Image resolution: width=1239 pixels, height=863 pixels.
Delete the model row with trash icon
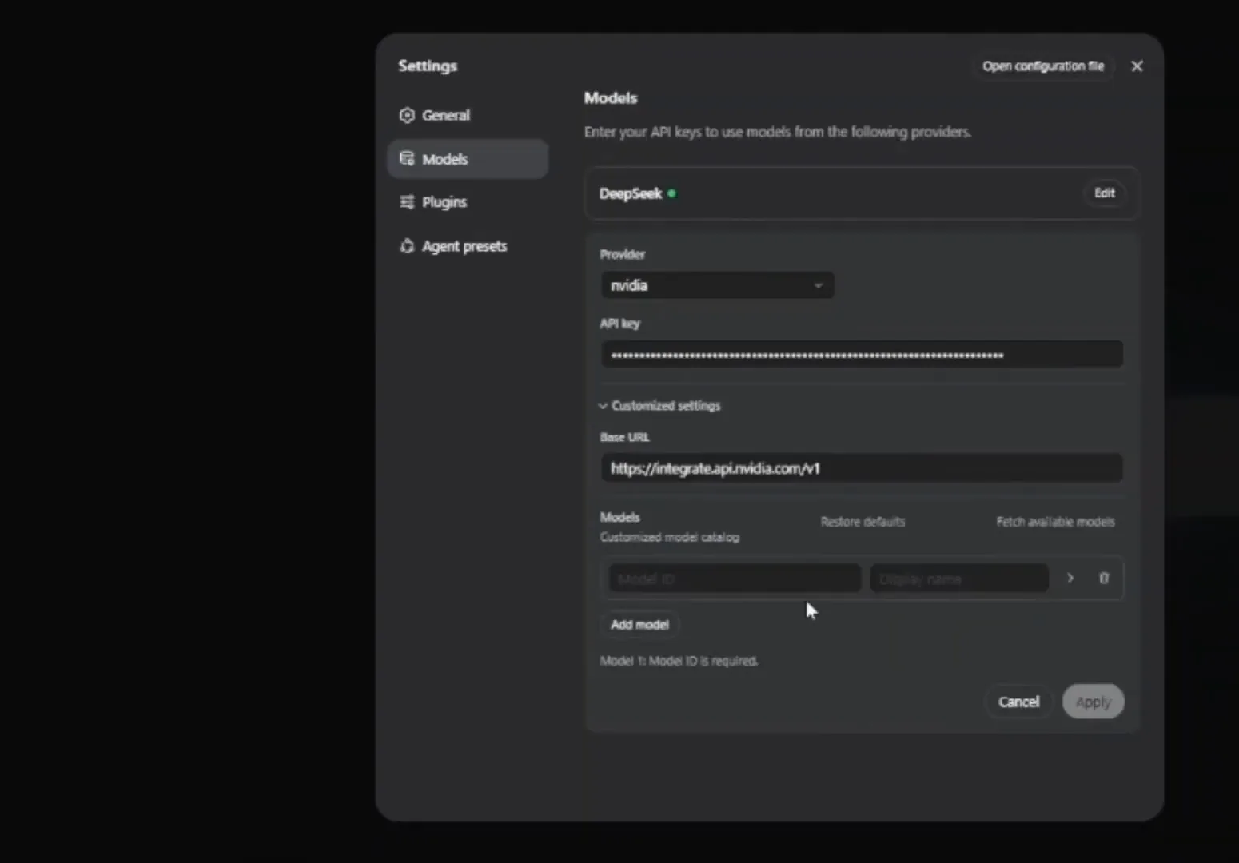point(1104,578)
